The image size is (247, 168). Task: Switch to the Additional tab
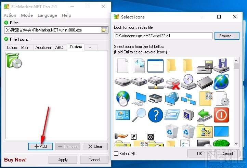(x=43, y=48)
